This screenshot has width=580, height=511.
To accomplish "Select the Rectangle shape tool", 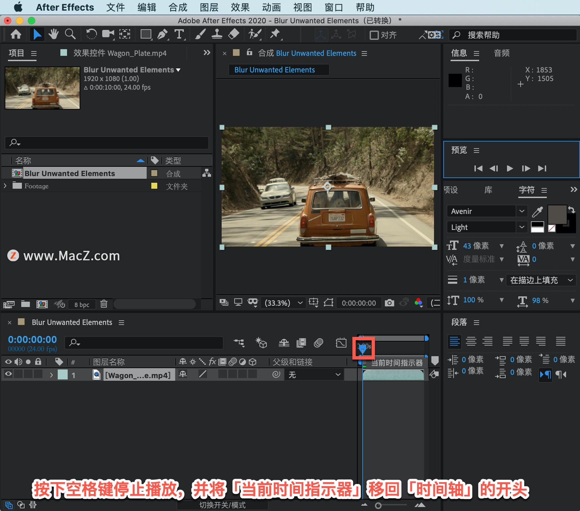I will [146, 34].
